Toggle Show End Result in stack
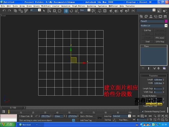Viewport: 169px width, 127px height. click(149, 68)
